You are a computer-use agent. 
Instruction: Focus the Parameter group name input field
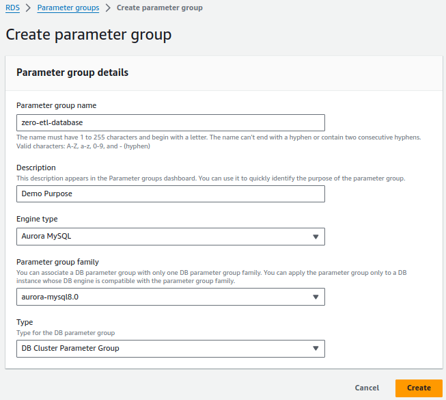(x=170, y=122)
